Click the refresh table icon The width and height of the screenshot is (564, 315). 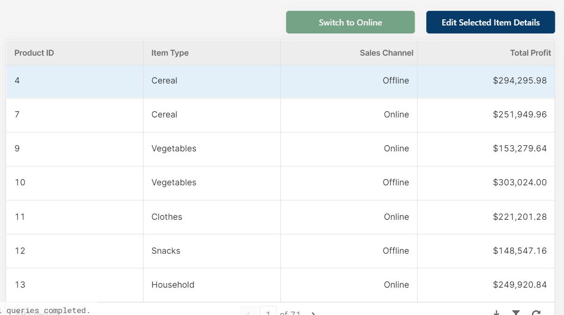tap(536, 313)
